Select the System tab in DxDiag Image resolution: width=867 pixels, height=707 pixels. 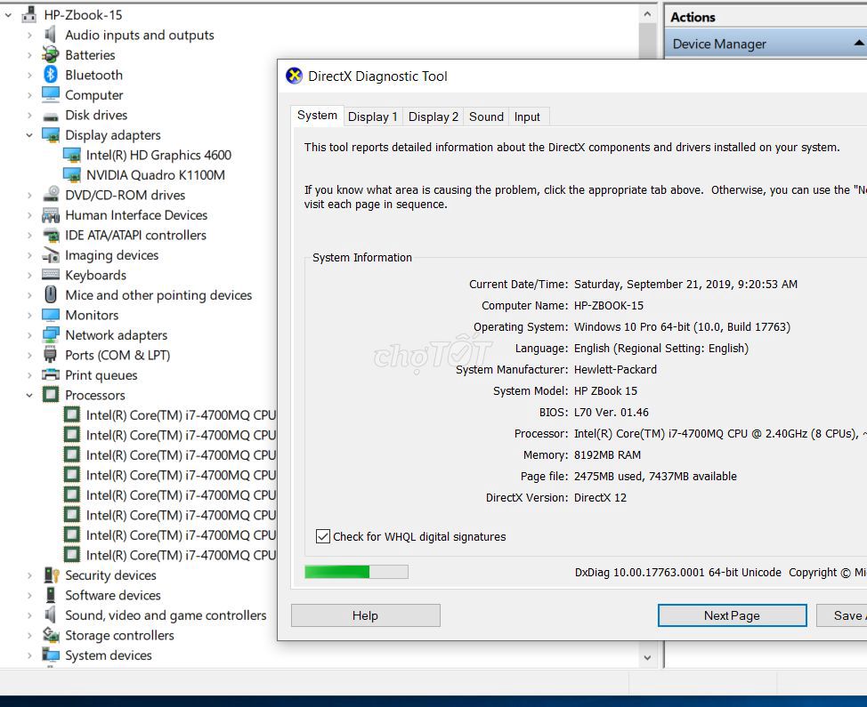317,116
